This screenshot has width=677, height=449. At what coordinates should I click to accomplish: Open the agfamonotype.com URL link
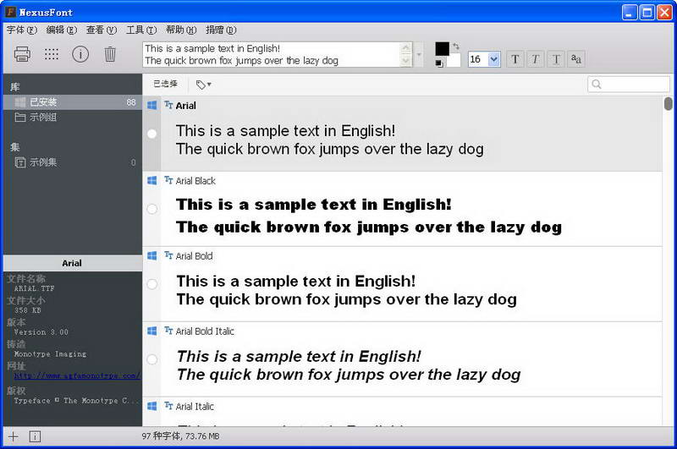point(78,375)
